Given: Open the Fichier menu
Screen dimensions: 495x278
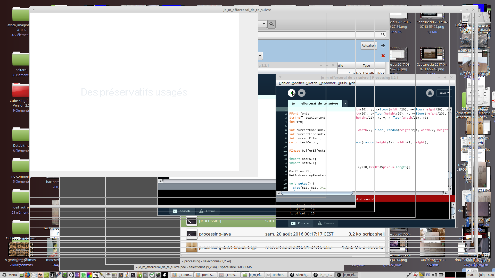Looking at the screenshot, I should tap(284, 83).
